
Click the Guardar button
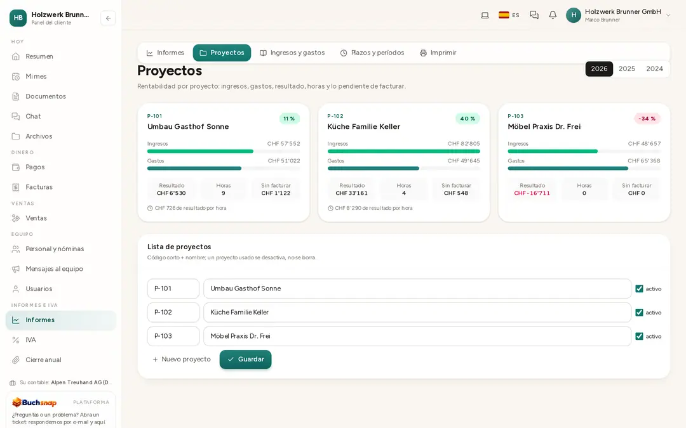(x=245, y=360)
